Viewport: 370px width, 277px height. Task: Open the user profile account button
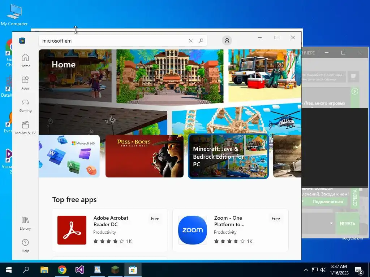[227, 40]
